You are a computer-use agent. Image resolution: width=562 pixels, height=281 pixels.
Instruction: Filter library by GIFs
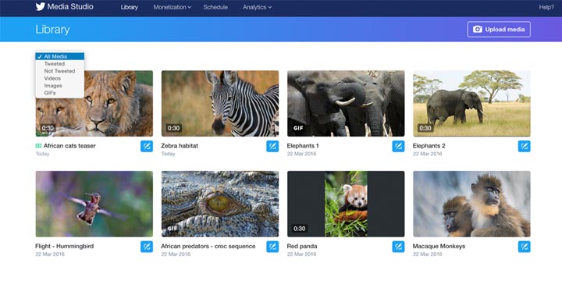[x=60, y=93]
